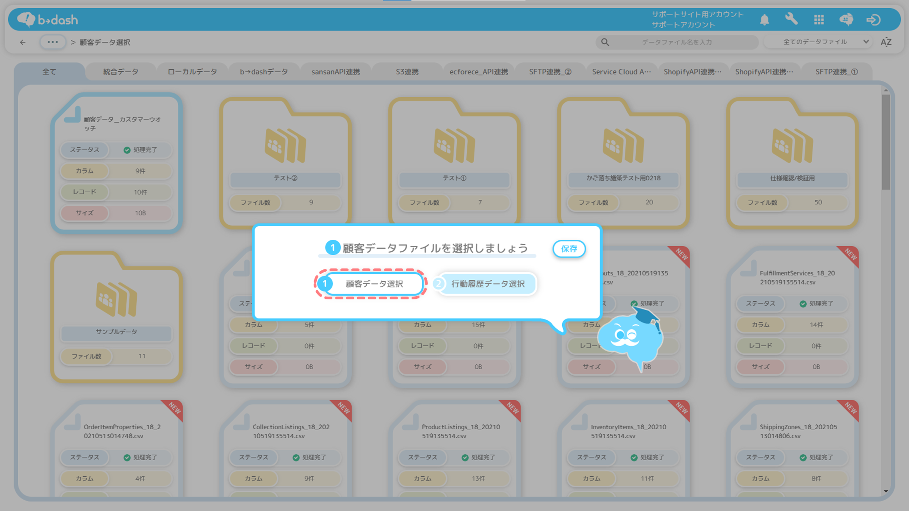Image resolution: width=909 pixels, height=511 pixels.
Task: Click the vertical scrollbar thumb
Action: (886, 142)
